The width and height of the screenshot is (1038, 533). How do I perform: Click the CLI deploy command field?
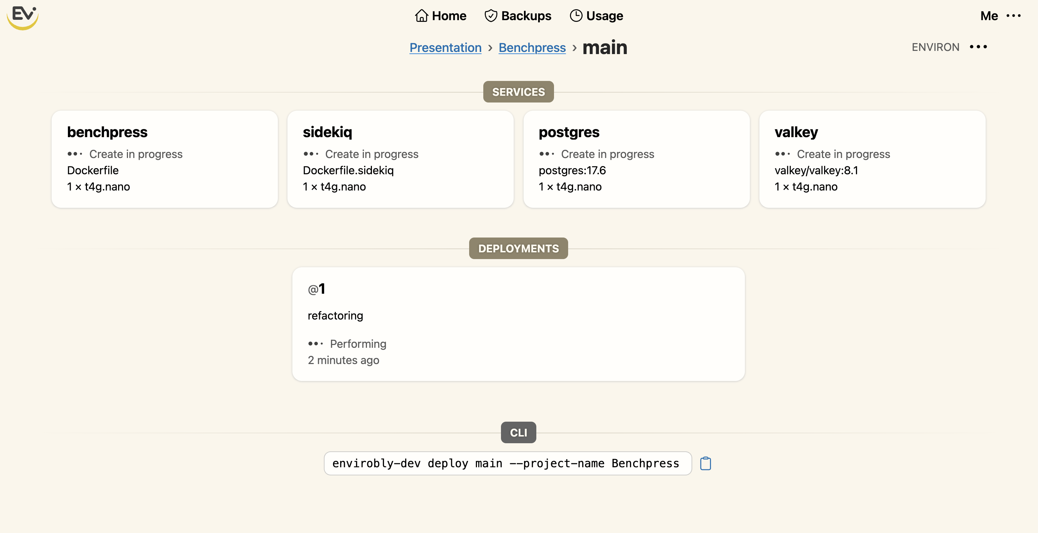tap(507, 463)
